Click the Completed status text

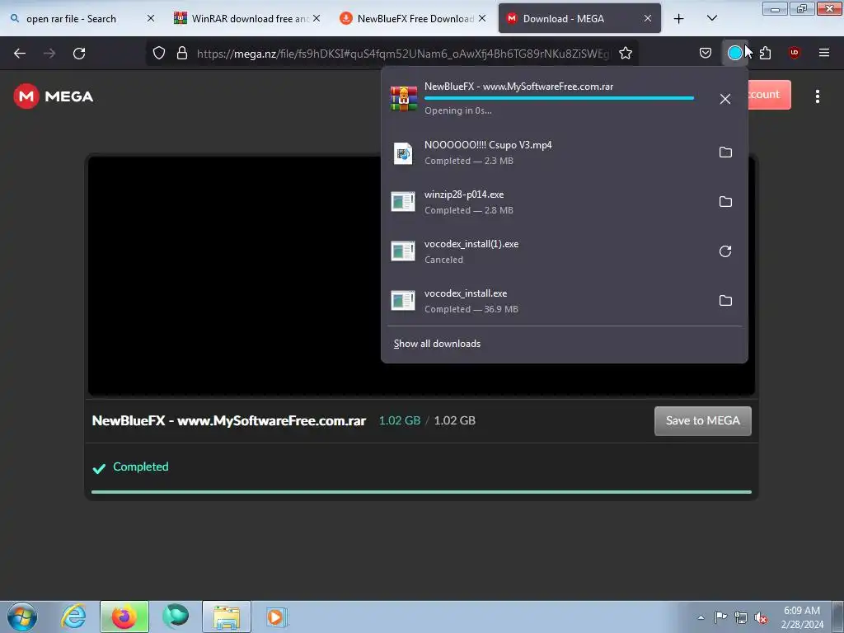point(140,467)
